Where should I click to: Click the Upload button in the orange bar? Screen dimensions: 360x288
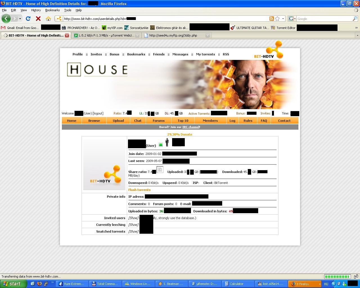coord(118,121)
